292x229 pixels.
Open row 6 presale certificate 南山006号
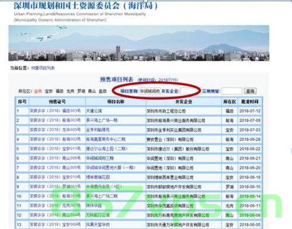[55, 158]
